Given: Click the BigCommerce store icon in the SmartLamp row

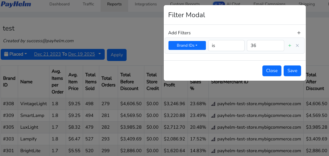Looking at the screenshot, I should (x=213, y=116).
